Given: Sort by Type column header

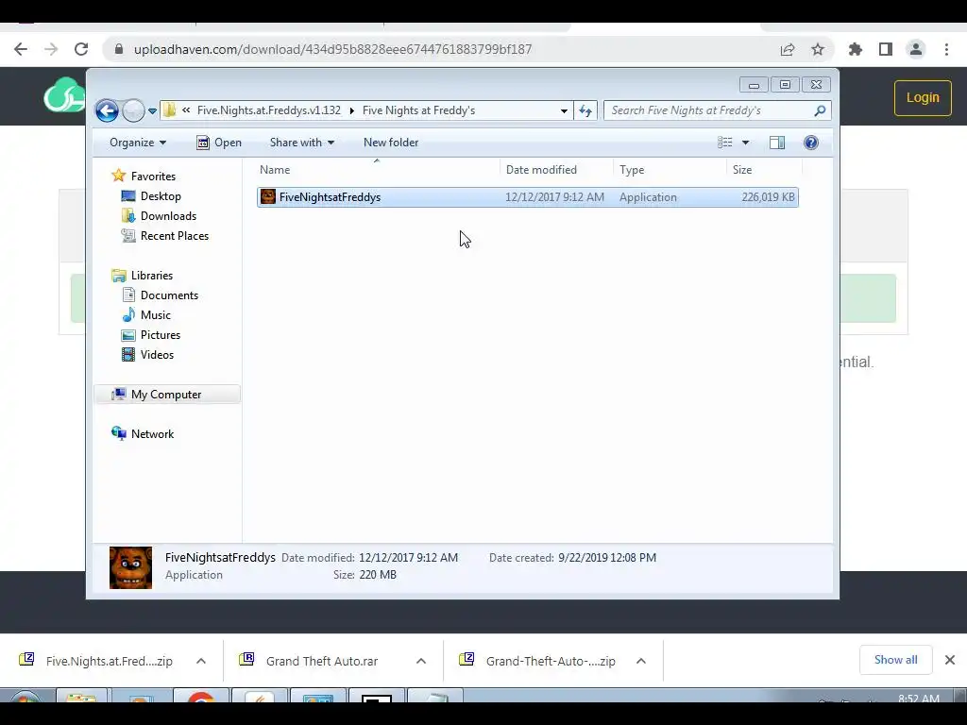Looking at the screenshot, I should tap(670, 170).
